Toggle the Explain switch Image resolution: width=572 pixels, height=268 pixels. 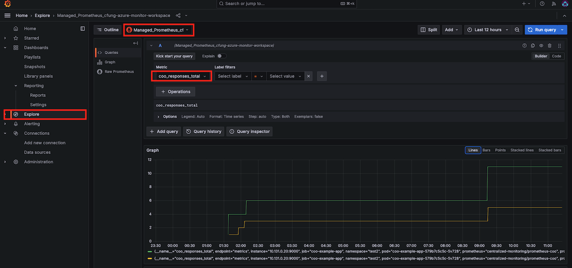coord(222,56)
